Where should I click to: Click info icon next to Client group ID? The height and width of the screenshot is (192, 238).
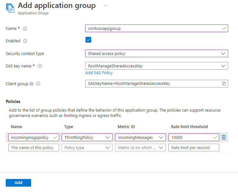pos(38,84)
